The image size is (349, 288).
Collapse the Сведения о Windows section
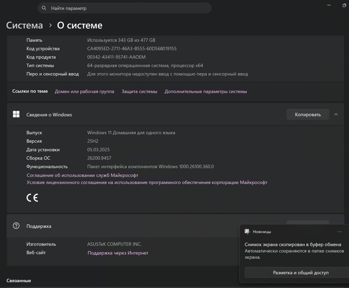coord(336,114)
